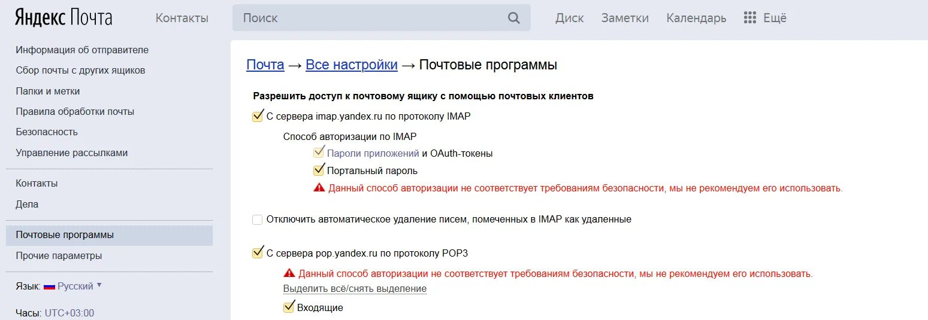
Task: Click the red warning triangle under POP3 option
Action: point(289,273)
